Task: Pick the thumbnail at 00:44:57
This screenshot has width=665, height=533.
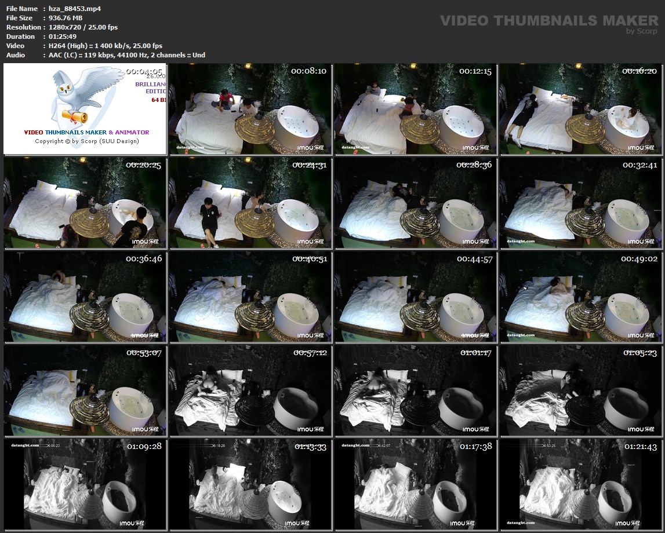Action: pos(416,297)
